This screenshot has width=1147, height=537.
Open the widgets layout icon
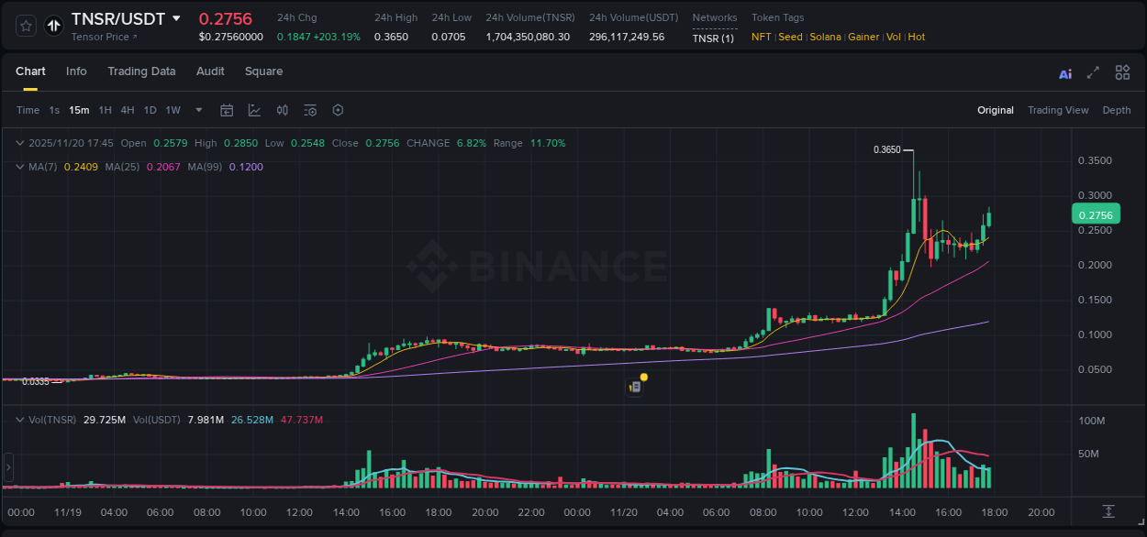[x=1122, y=71]
